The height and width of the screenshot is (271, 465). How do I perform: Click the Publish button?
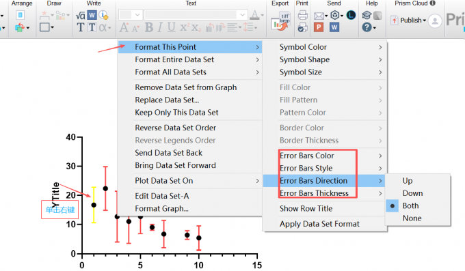coord(408,20)
